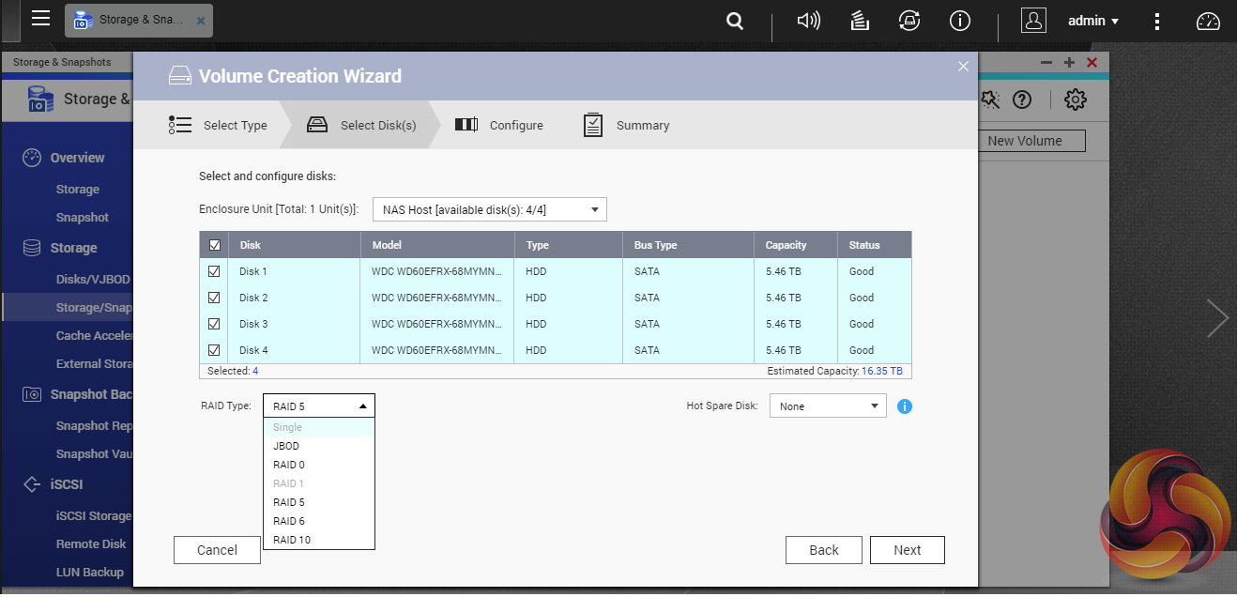This screenshot has height=597, width=1237.
Task: Uncheck the Disk 3 checkbox
Action: (214, 324)
